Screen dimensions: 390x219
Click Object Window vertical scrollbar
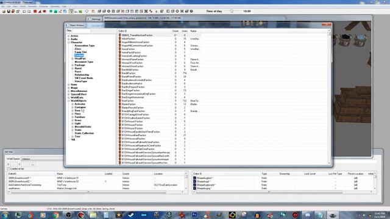(x=329, y=97)
